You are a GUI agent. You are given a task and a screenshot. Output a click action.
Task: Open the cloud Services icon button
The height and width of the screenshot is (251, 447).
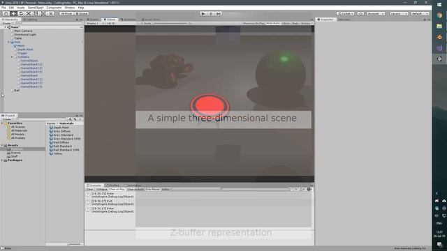pos(360,13)
